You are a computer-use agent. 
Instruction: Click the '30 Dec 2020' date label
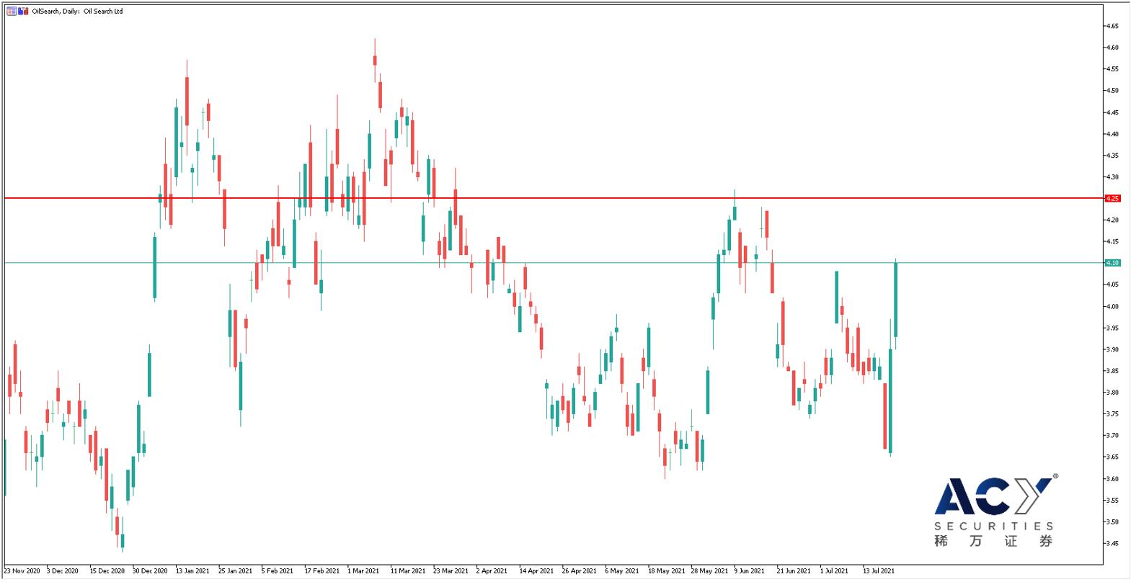coord(150,571)
